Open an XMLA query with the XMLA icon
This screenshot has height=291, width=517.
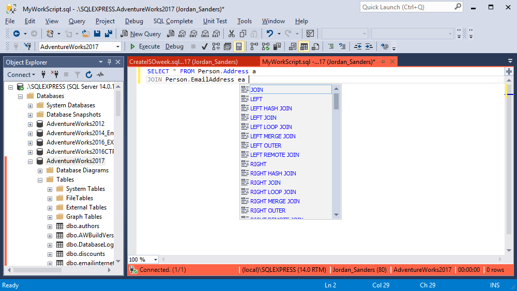click(x=205, y=34)
